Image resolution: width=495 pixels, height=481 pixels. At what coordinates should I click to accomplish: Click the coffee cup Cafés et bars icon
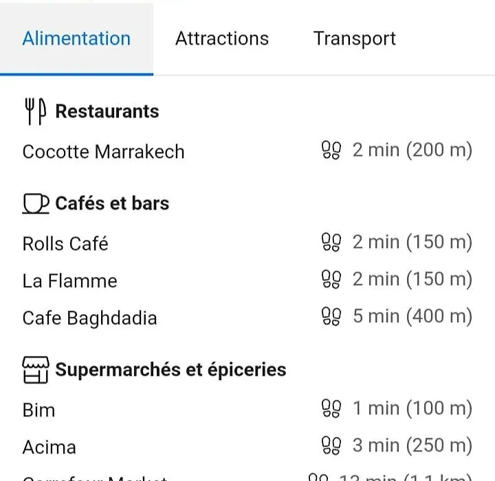pos(36,203)
